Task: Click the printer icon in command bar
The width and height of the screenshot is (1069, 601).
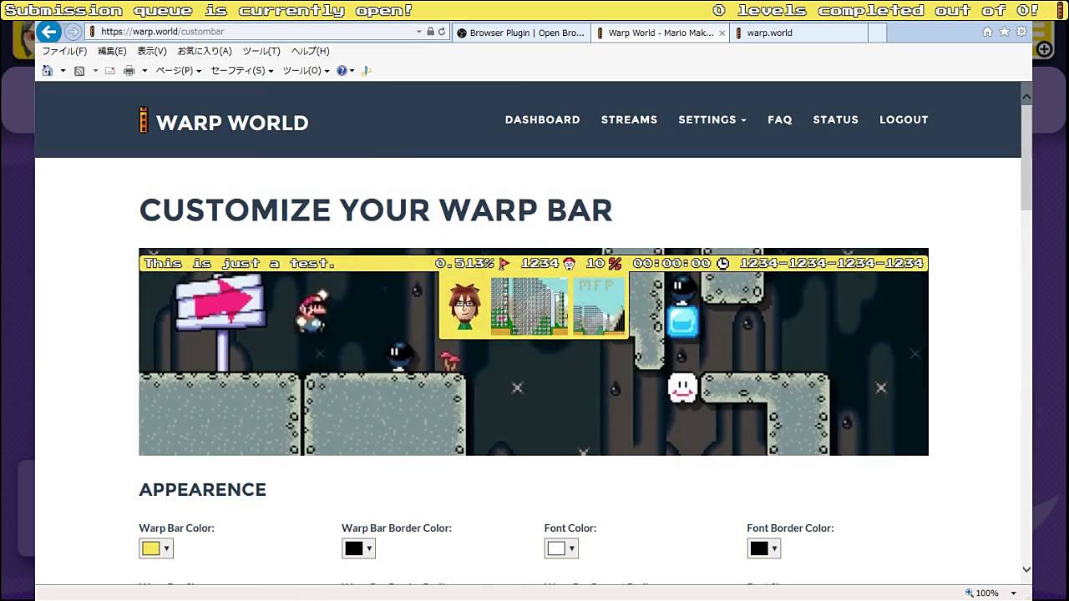Action: click(x=129, y=71)
